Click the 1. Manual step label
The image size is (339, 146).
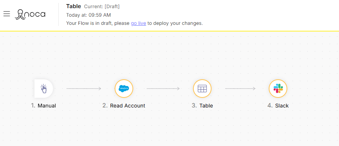tap(43, 106)
